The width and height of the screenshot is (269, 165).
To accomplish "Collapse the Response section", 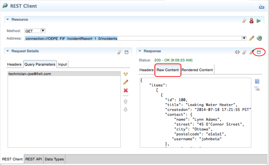I will tap(140, 51).
